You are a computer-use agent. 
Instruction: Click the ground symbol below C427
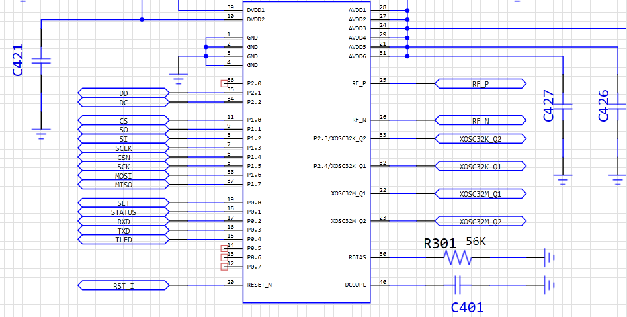563,180
